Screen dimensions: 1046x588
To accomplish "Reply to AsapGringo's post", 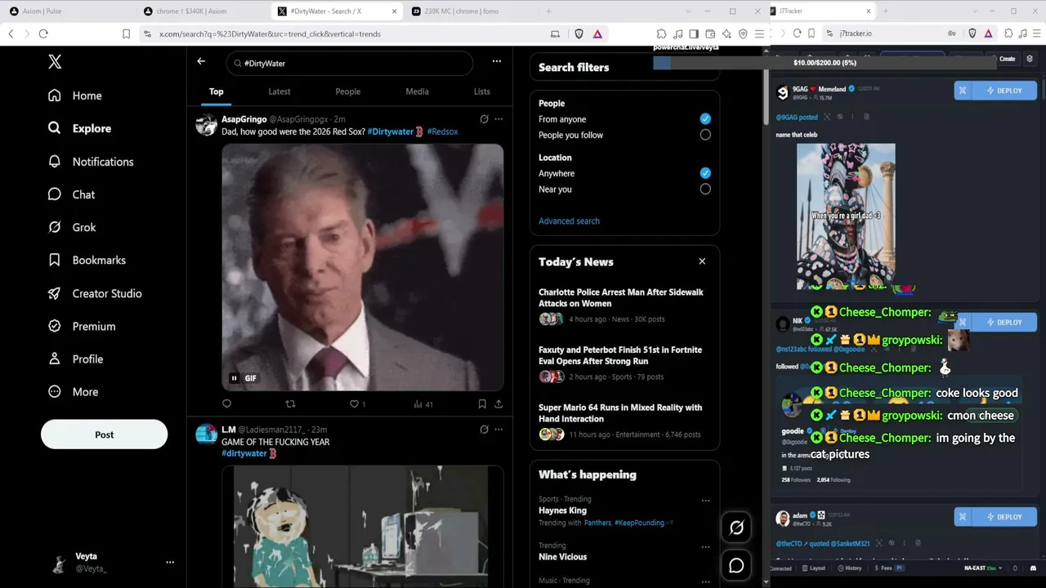I will coord(227,403).
